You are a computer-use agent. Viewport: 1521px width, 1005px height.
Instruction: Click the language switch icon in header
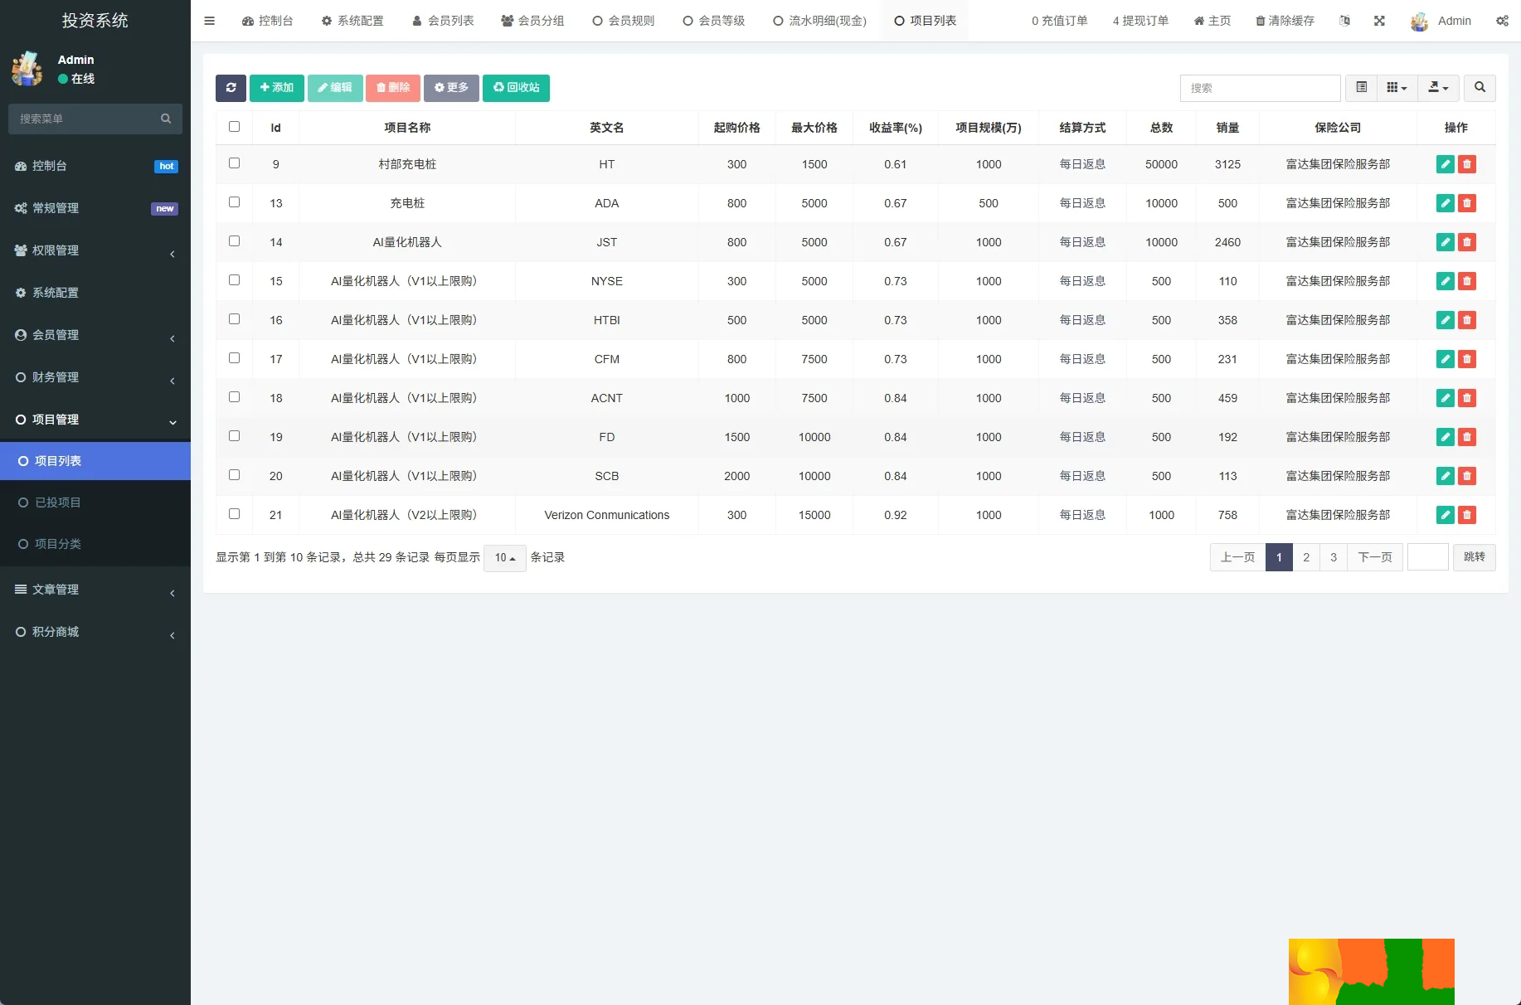(1344, 21)
